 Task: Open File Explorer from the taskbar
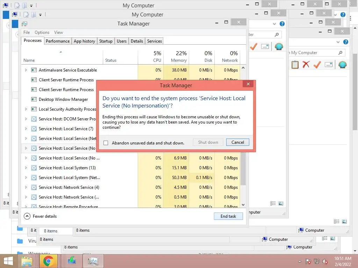click(x=27, y=261)
